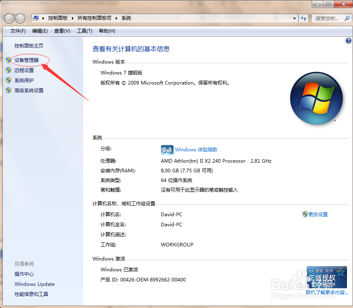Close the System window
Viewport: 353px width, 308px height.
pos(343,4)
